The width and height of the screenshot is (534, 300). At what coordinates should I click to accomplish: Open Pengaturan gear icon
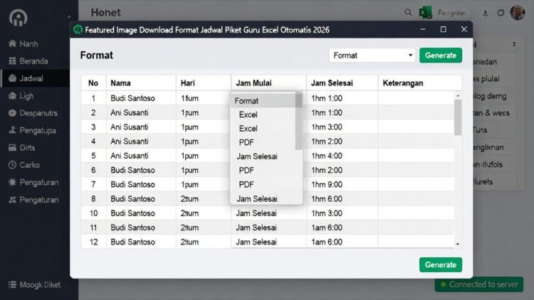[13, 182]
